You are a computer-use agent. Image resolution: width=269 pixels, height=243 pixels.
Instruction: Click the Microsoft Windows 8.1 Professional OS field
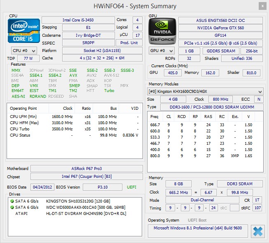tap(198, 231)
